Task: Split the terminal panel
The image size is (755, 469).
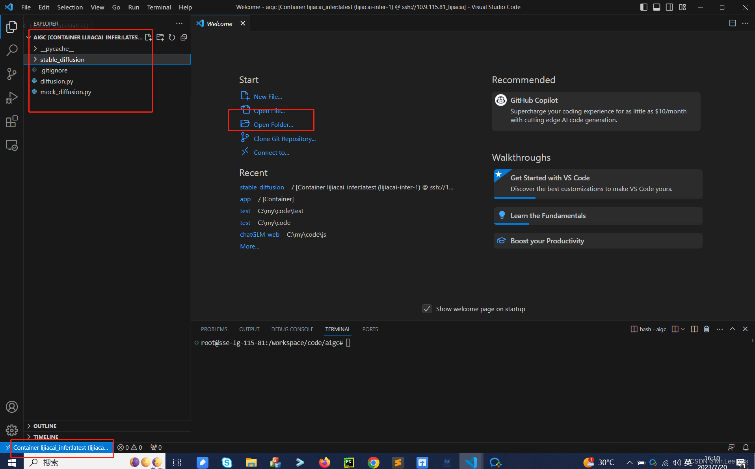Action: 694,329
